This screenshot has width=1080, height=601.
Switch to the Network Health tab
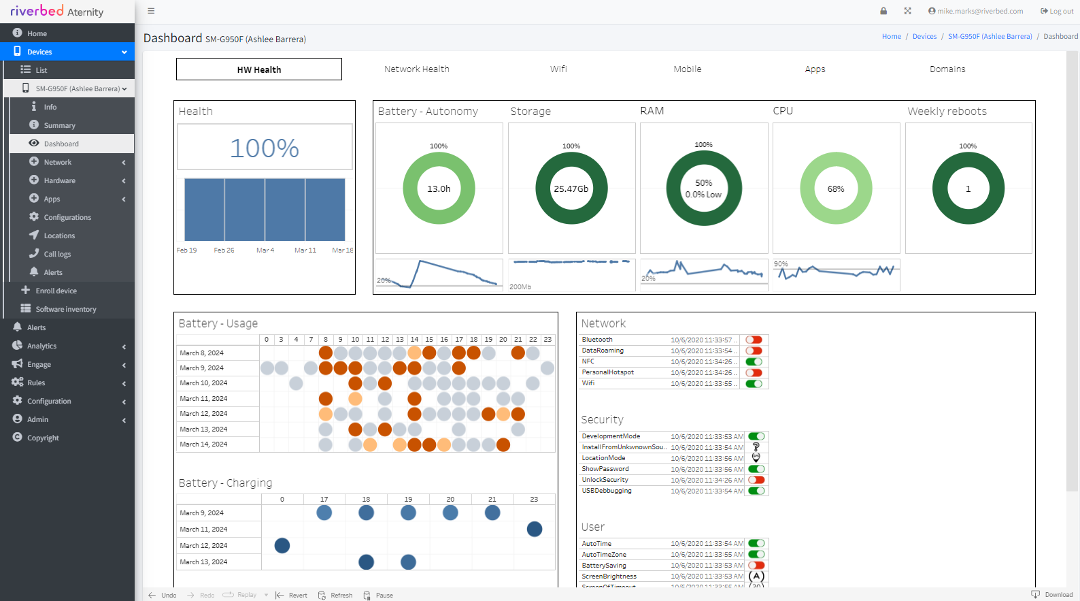pyautogui.click(x=416, y=69)
